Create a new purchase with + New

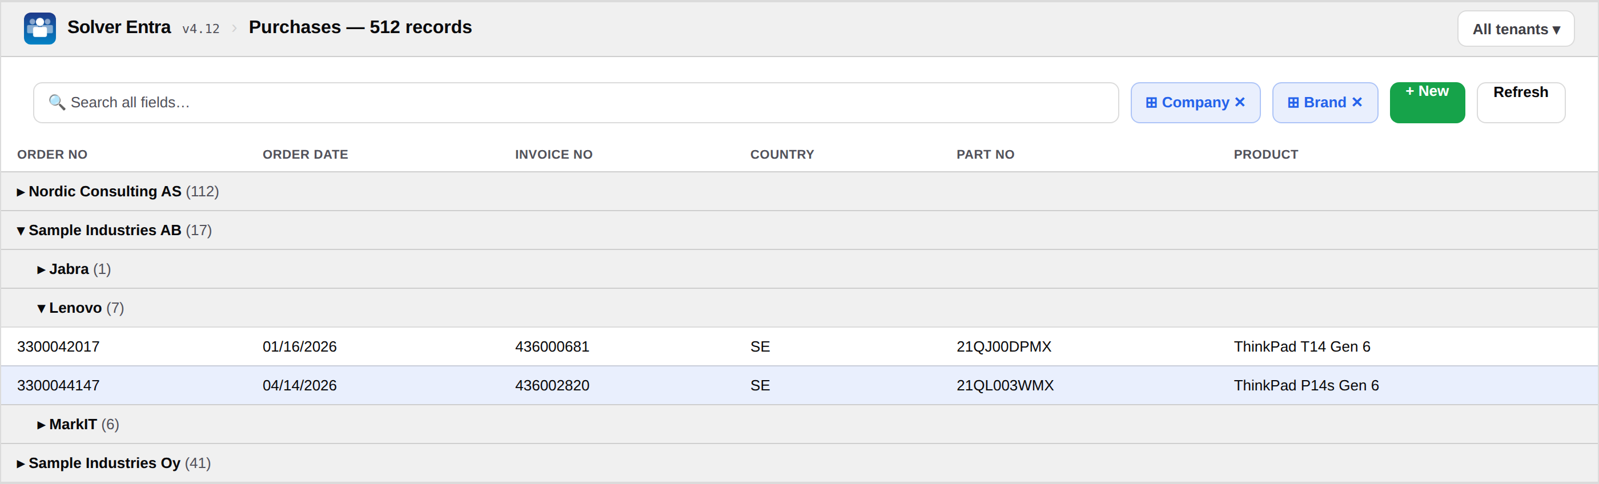pos(1427,102)
